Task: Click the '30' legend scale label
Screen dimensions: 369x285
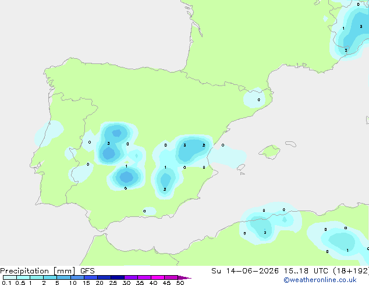Action: 126,283
